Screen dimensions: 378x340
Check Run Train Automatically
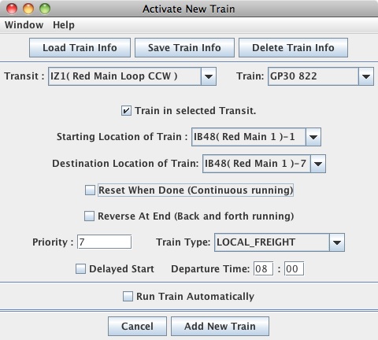(128, 297)
